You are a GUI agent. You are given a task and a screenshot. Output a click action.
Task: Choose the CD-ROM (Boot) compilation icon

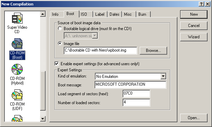coord(17,44)
